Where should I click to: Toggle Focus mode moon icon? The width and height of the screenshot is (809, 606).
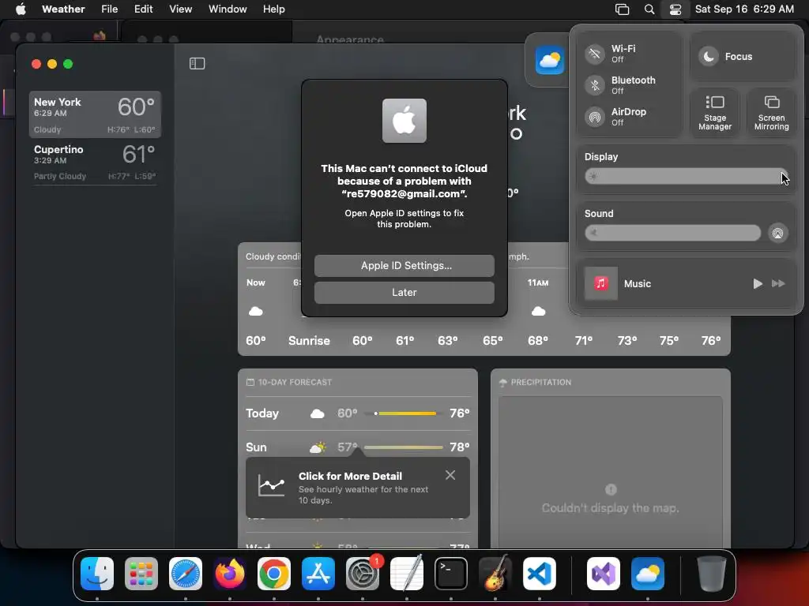709,56
